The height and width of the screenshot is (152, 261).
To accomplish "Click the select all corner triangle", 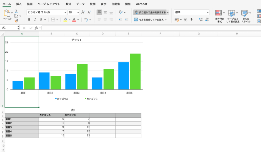I will coord(2,34).
